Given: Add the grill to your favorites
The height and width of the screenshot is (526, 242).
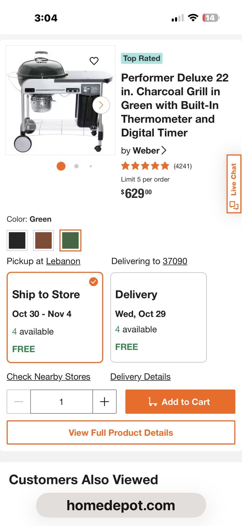Looking at the screenshot, I should pyautogui.click(x=94, y=61).
